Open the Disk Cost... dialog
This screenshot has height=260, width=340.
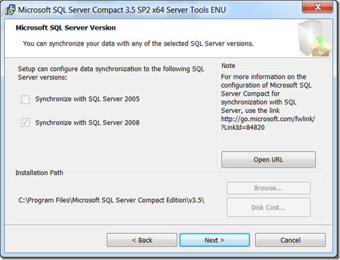pyautogui.click(x=269, y=207)
